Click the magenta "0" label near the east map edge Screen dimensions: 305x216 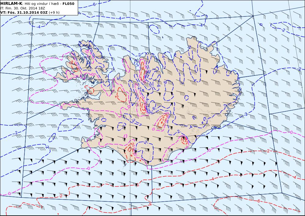point(291,132)
